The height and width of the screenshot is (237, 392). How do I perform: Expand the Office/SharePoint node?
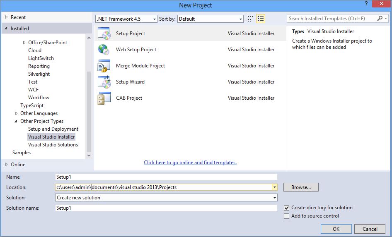[x=24, y=43]
